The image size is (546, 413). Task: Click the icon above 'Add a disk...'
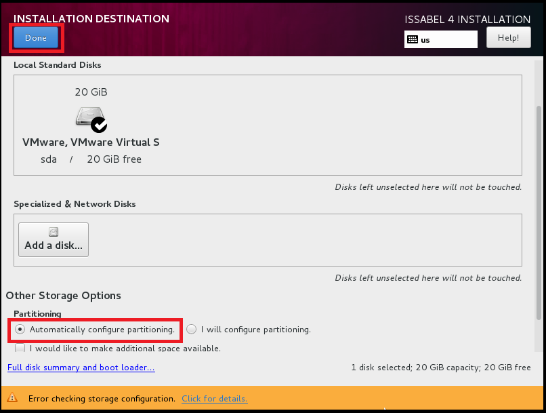point(53,232)
